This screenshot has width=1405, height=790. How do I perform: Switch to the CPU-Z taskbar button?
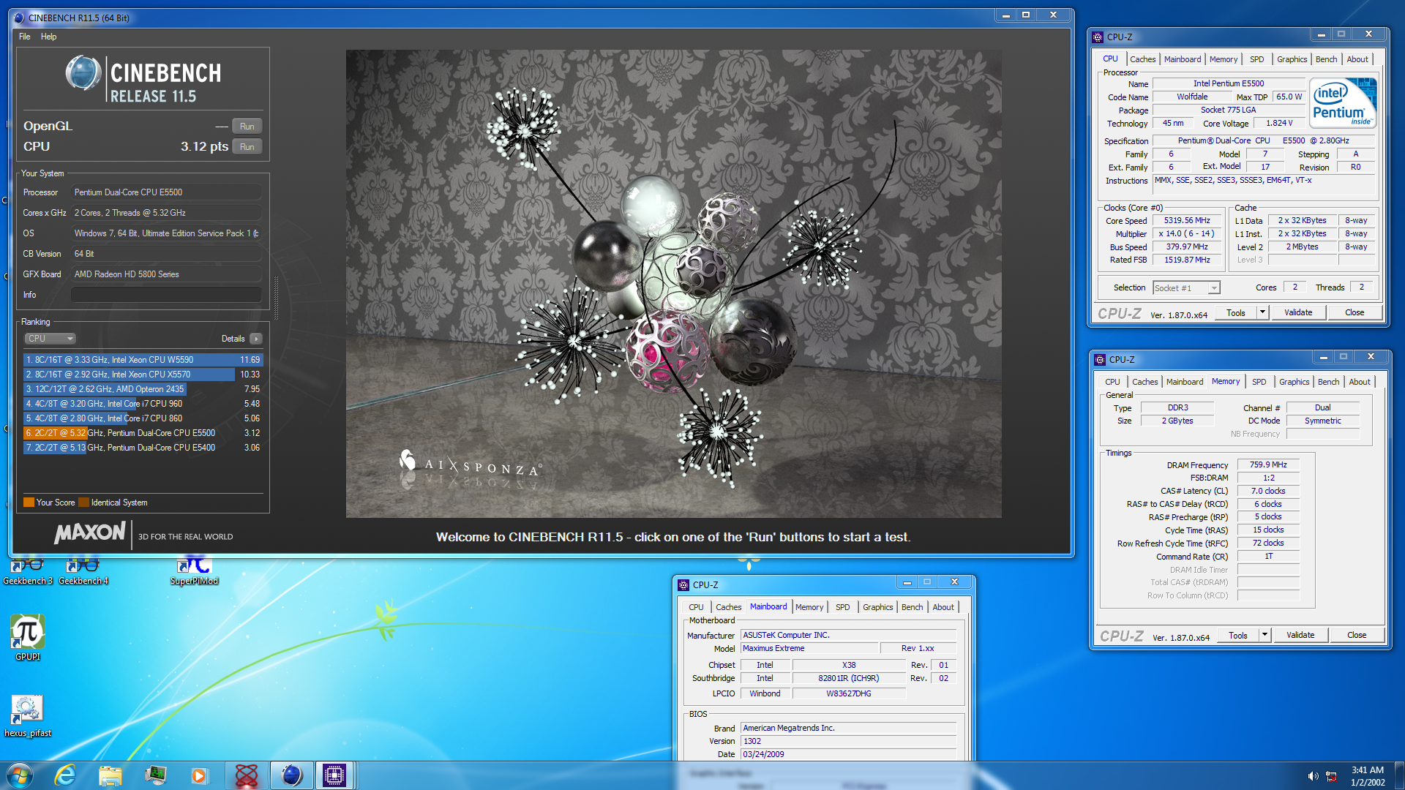point(334,775)
